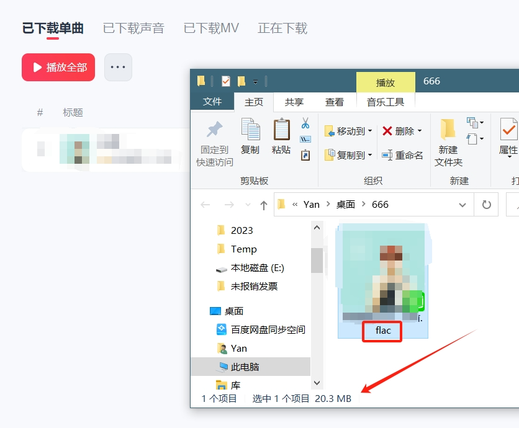The image size is (519, 428).
Task: Refresh the 666 folder view
Action: click(487, 205)
